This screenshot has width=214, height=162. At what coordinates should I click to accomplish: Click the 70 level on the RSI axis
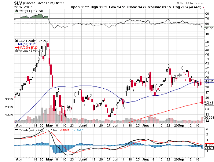click(x=207, y=18)
